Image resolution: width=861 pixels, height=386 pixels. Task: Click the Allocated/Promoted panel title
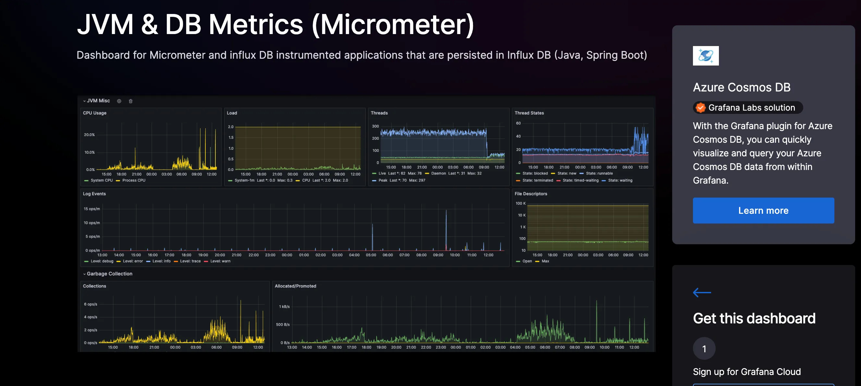tap(296, 286)
